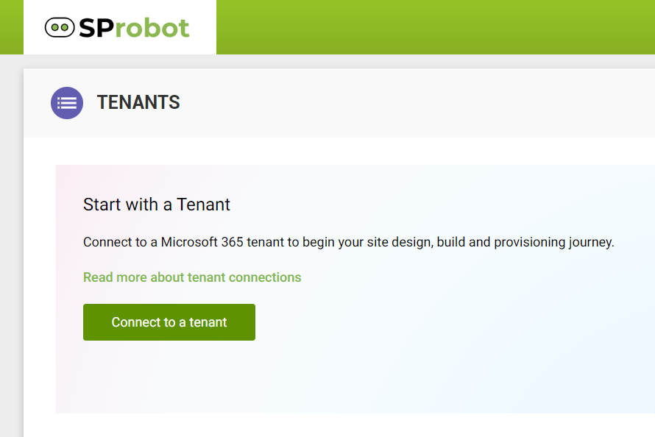Open the Read more about tenant connections link

192,277
